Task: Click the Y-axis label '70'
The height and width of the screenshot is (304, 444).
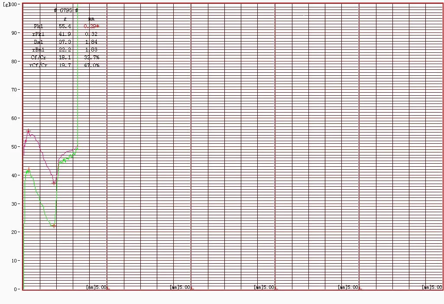Action: [x=14, y=90]
